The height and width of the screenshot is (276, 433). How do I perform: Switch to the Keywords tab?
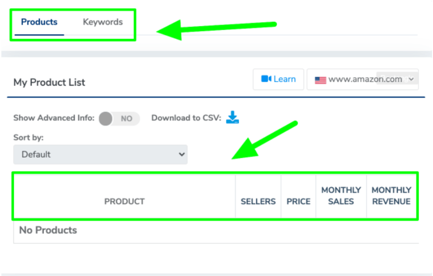(x=103, y=22)
